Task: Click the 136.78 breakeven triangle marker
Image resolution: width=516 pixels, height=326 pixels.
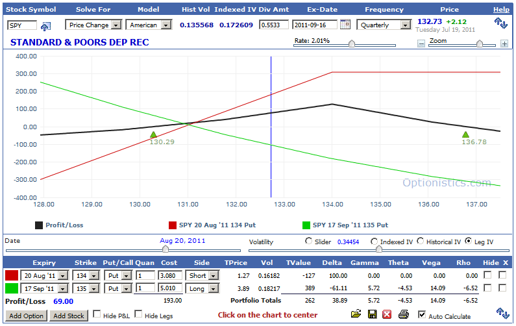Action: pos(465,134)
